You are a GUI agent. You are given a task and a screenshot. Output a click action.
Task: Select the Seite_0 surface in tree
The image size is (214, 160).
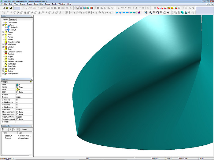click(x=13, y=30)
